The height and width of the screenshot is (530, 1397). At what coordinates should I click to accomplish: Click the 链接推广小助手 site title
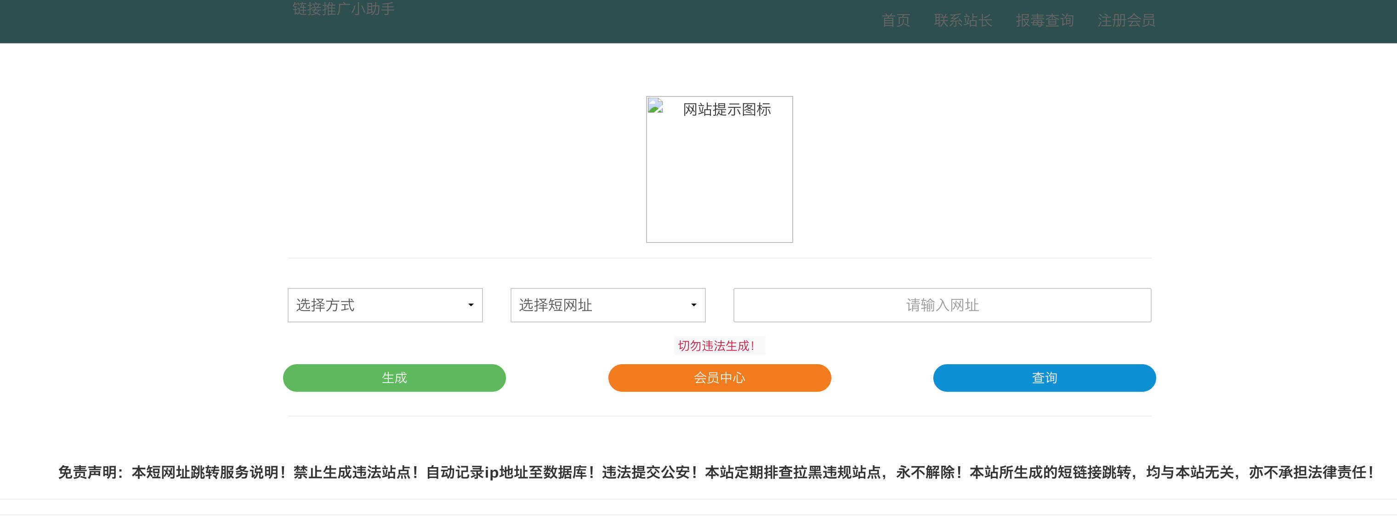343,9
